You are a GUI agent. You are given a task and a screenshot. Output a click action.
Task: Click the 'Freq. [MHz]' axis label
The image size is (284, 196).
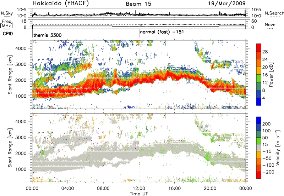6,24
